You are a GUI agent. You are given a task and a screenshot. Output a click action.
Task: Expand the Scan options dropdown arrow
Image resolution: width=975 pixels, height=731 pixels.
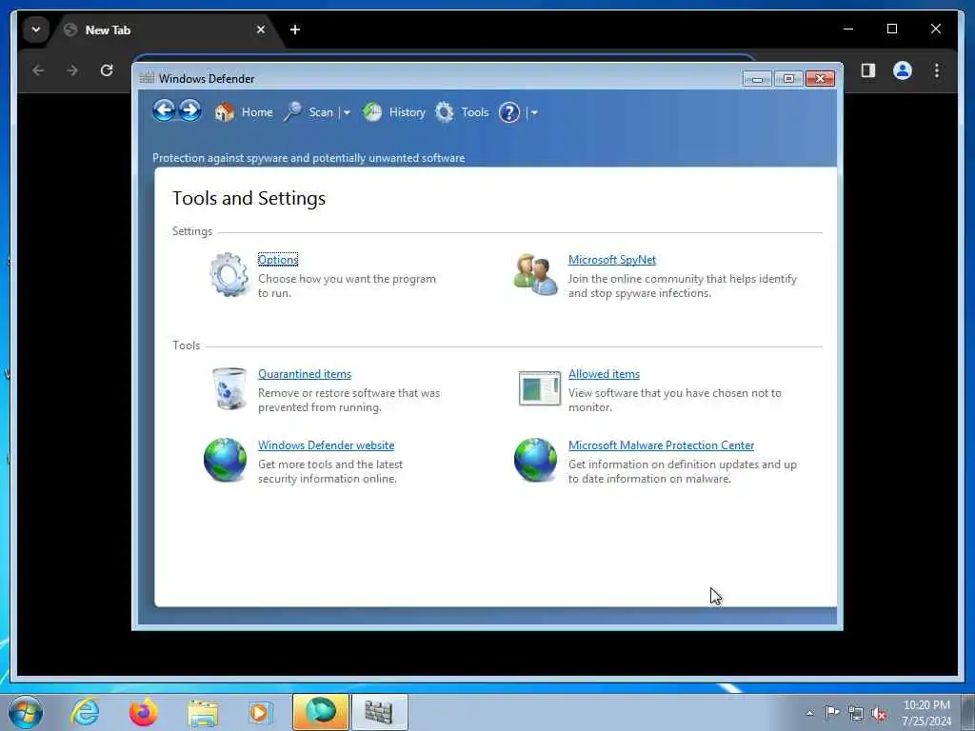[347, 113]
